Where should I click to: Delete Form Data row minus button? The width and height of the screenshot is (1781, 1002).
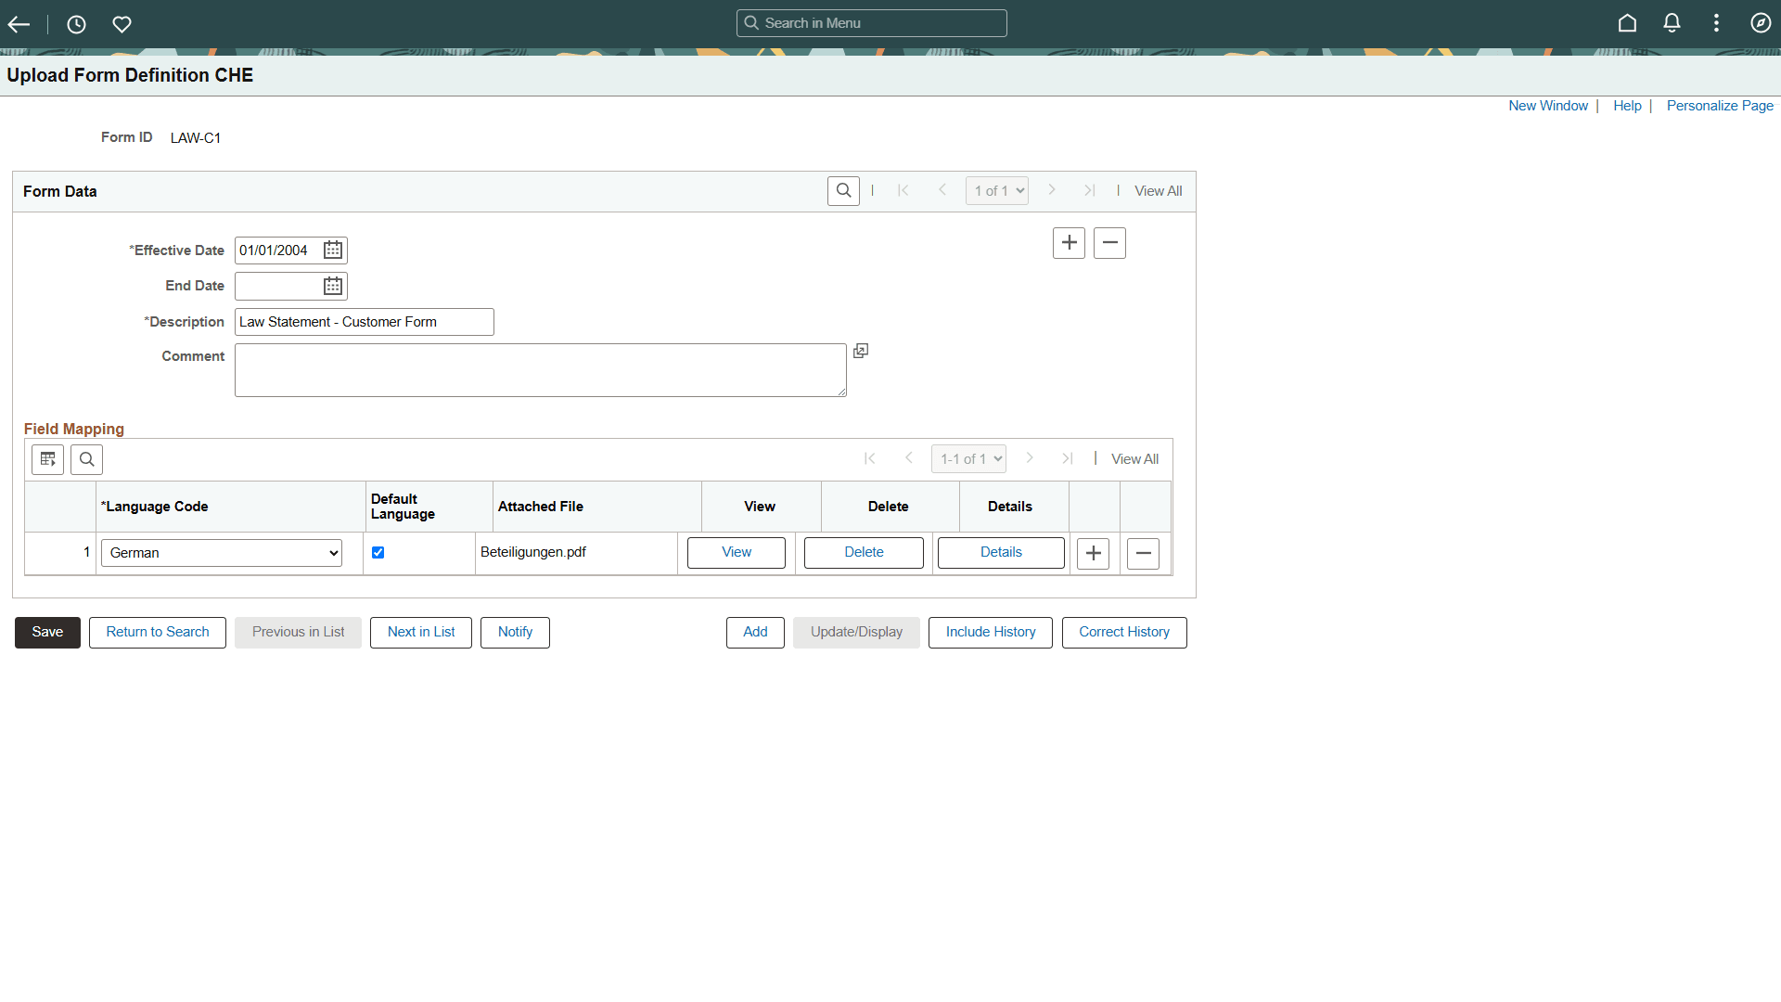(1109, 243)
